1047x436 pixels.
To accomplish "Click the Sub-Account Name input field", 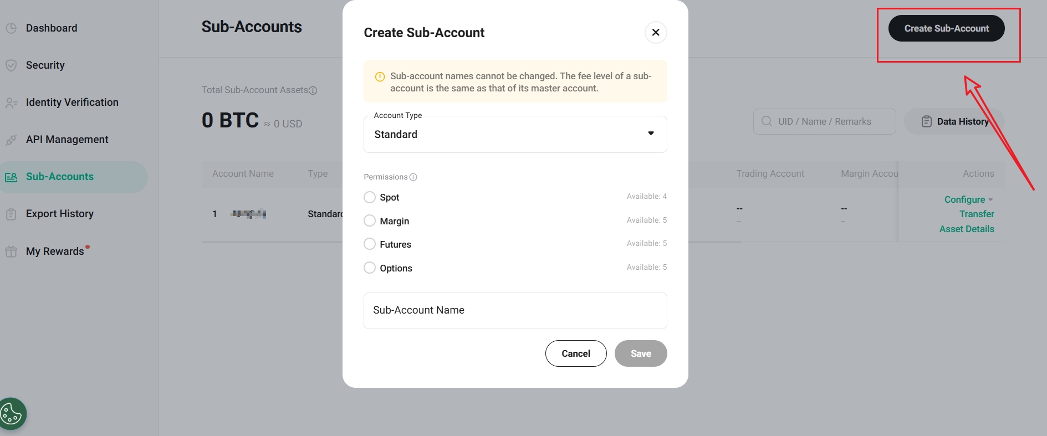I will pyautogui.click(x=515, y=310).
